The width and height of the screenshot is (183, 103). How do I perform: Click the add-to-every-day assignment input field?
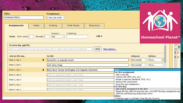coord(50,49)
